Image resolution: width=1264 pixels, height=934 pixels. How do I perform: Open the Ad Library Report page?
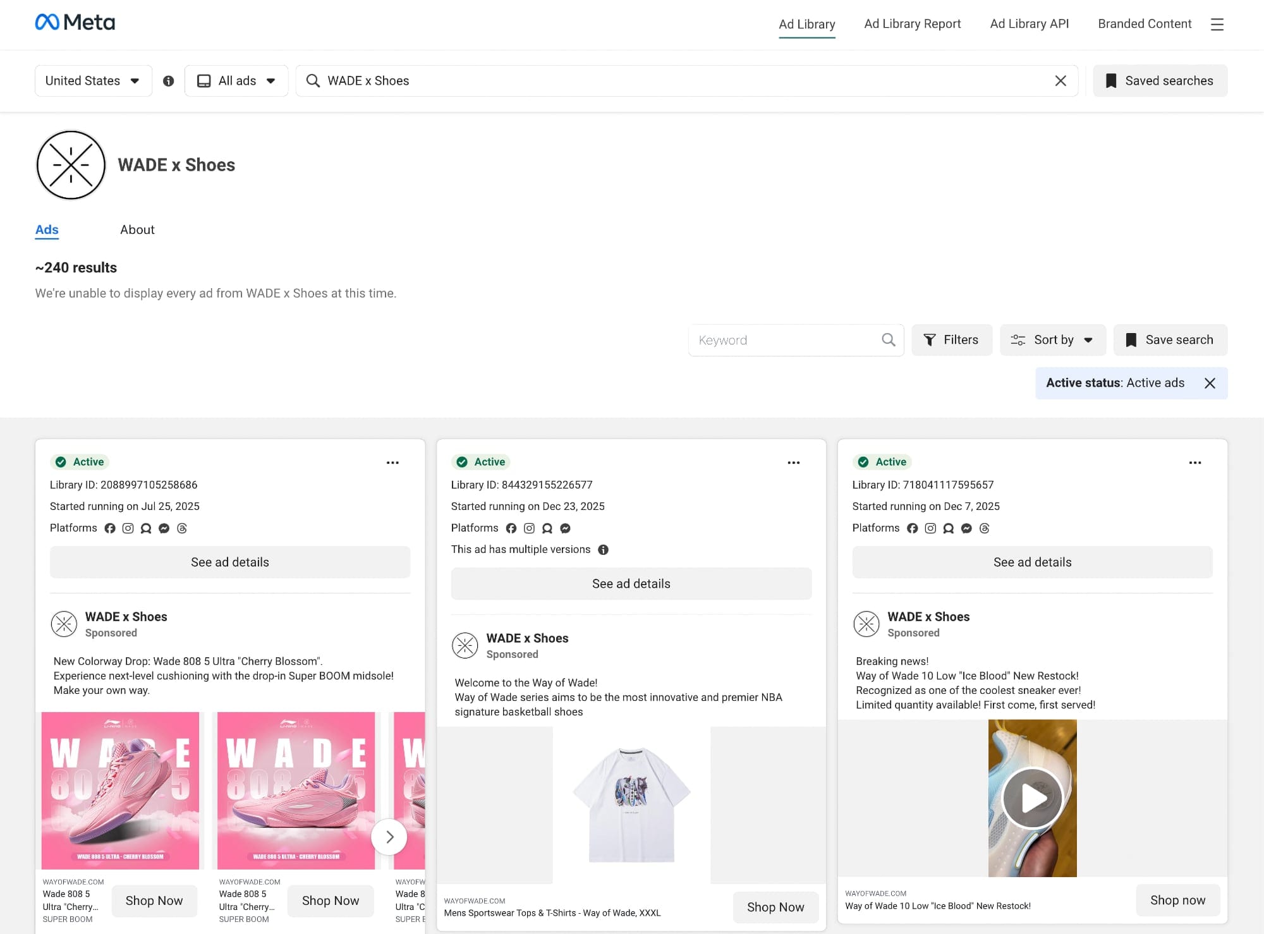pos(911,24)
